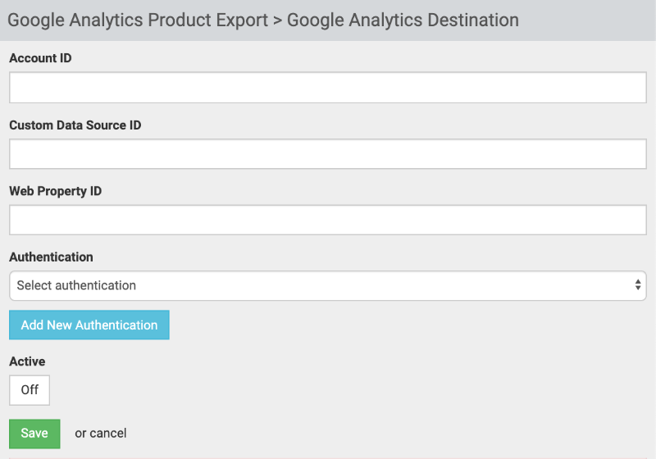
Task: Click the "Select authentication" placeholder text
Action: point(76,286)
